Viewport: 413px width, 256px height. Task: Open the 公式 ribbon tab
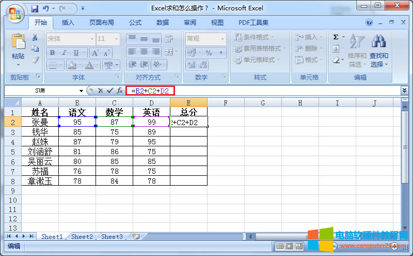pos(135,23)
